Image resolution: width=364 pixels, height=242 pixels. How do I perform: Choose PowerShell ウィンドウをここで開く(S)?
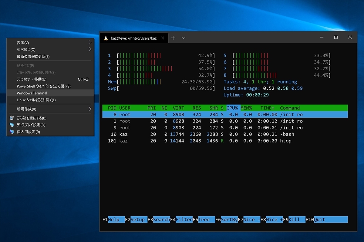[x=50, y=86]
